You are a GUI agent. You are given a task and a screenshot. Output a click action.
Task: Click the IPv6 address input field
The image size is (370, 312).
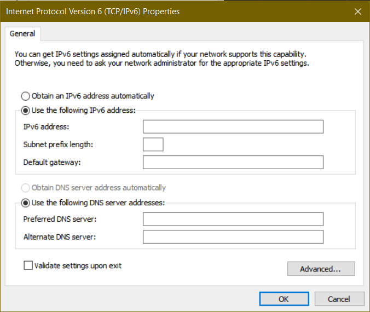(x=233, y=127)
